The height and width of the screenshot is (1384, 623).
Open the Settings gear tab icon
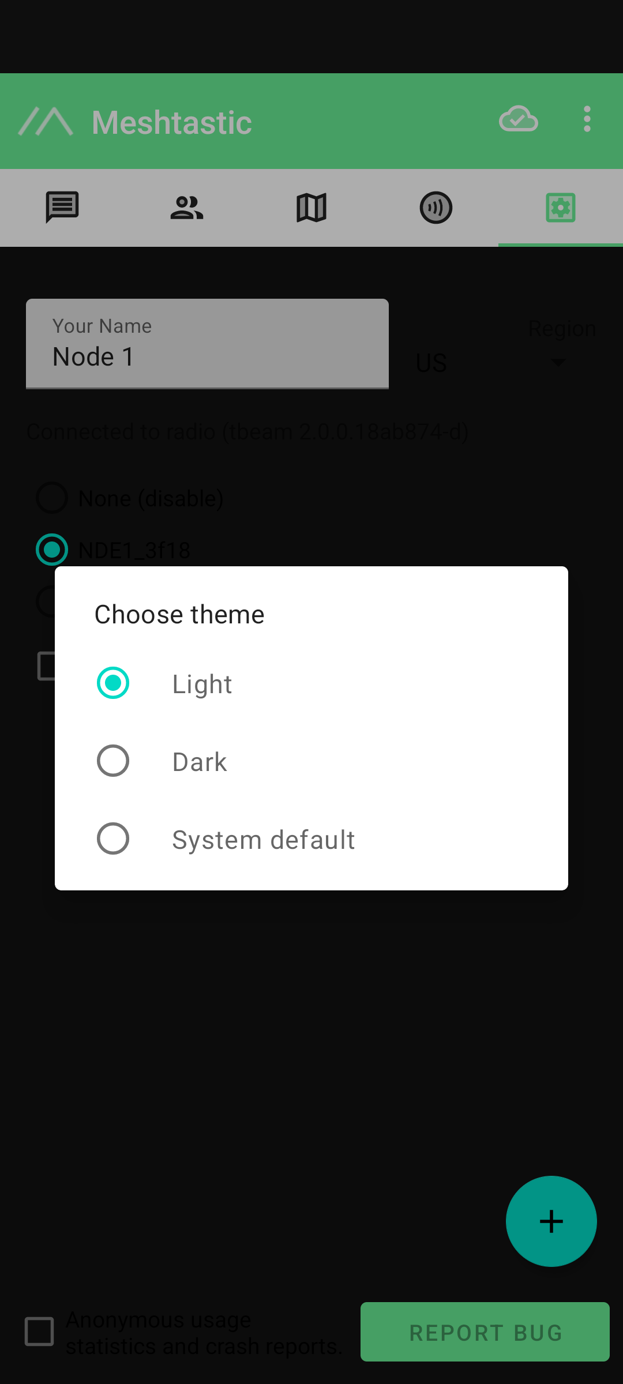tap(560, 208)
